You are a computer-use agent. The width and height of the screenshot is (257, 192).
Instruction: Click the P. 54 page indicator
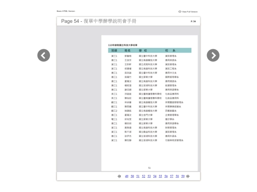[x=193, y=21]
